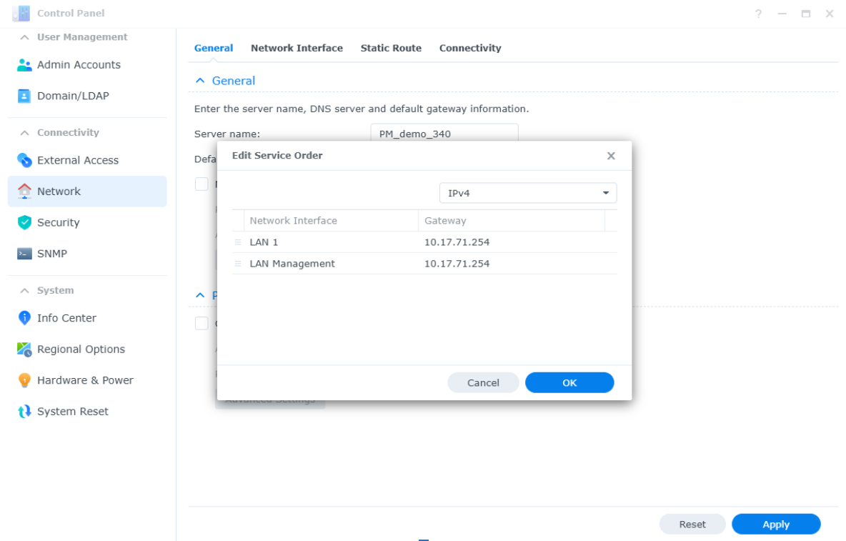
Task: Collapse the System sidebar group
Action: pyautogui.click(x=24, y=291)
